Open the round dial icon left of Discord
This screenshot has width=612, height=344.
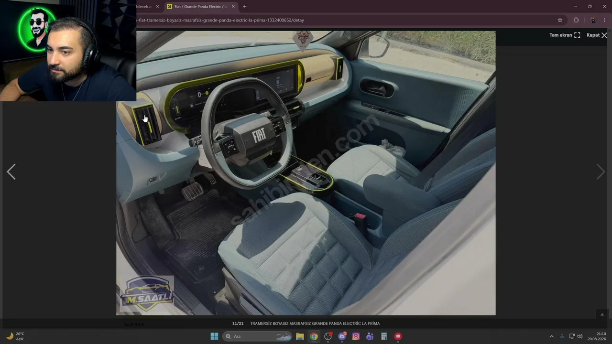[328, 336]
